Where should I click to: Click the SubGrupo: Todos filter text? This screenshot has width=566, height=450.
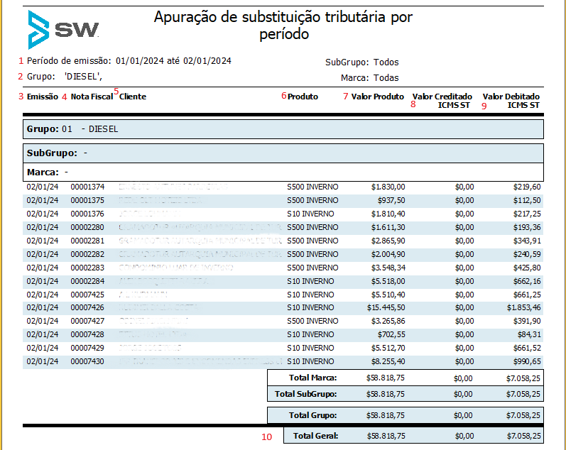coord(361,62)
